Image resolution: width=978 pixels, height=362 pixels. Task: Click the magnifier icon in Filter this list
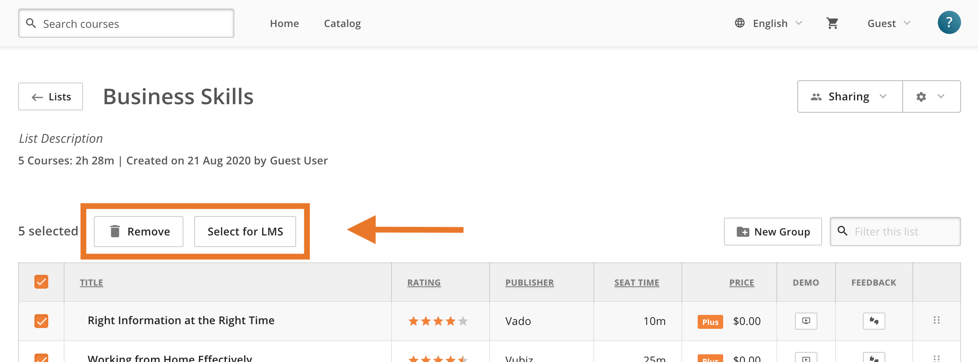click(x=842, y=231)
